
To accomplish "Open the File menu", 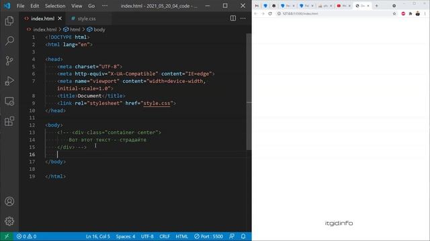I will (21, 6).
